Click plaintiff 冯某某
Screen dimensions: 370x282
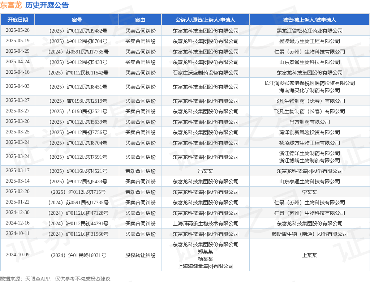(x=205, y=171)
